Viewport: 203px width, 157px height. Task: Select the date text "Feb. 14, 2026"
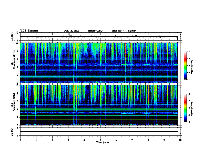(72, 31)
